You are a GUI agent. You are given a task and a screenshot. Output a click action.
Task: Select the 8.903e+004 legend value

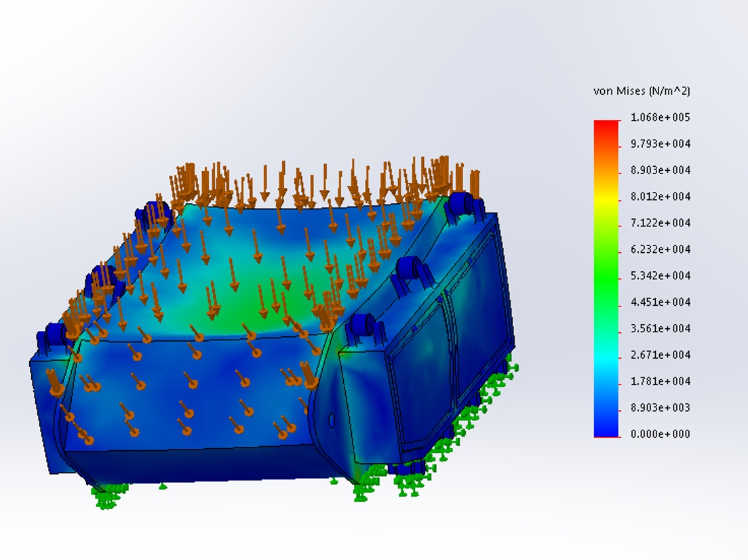pos(661,170)
